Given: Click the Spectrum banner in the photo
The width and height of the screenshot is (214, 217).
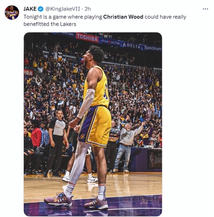Looking at the screenshot, I should pyautogui.click(x=153, y=48).
